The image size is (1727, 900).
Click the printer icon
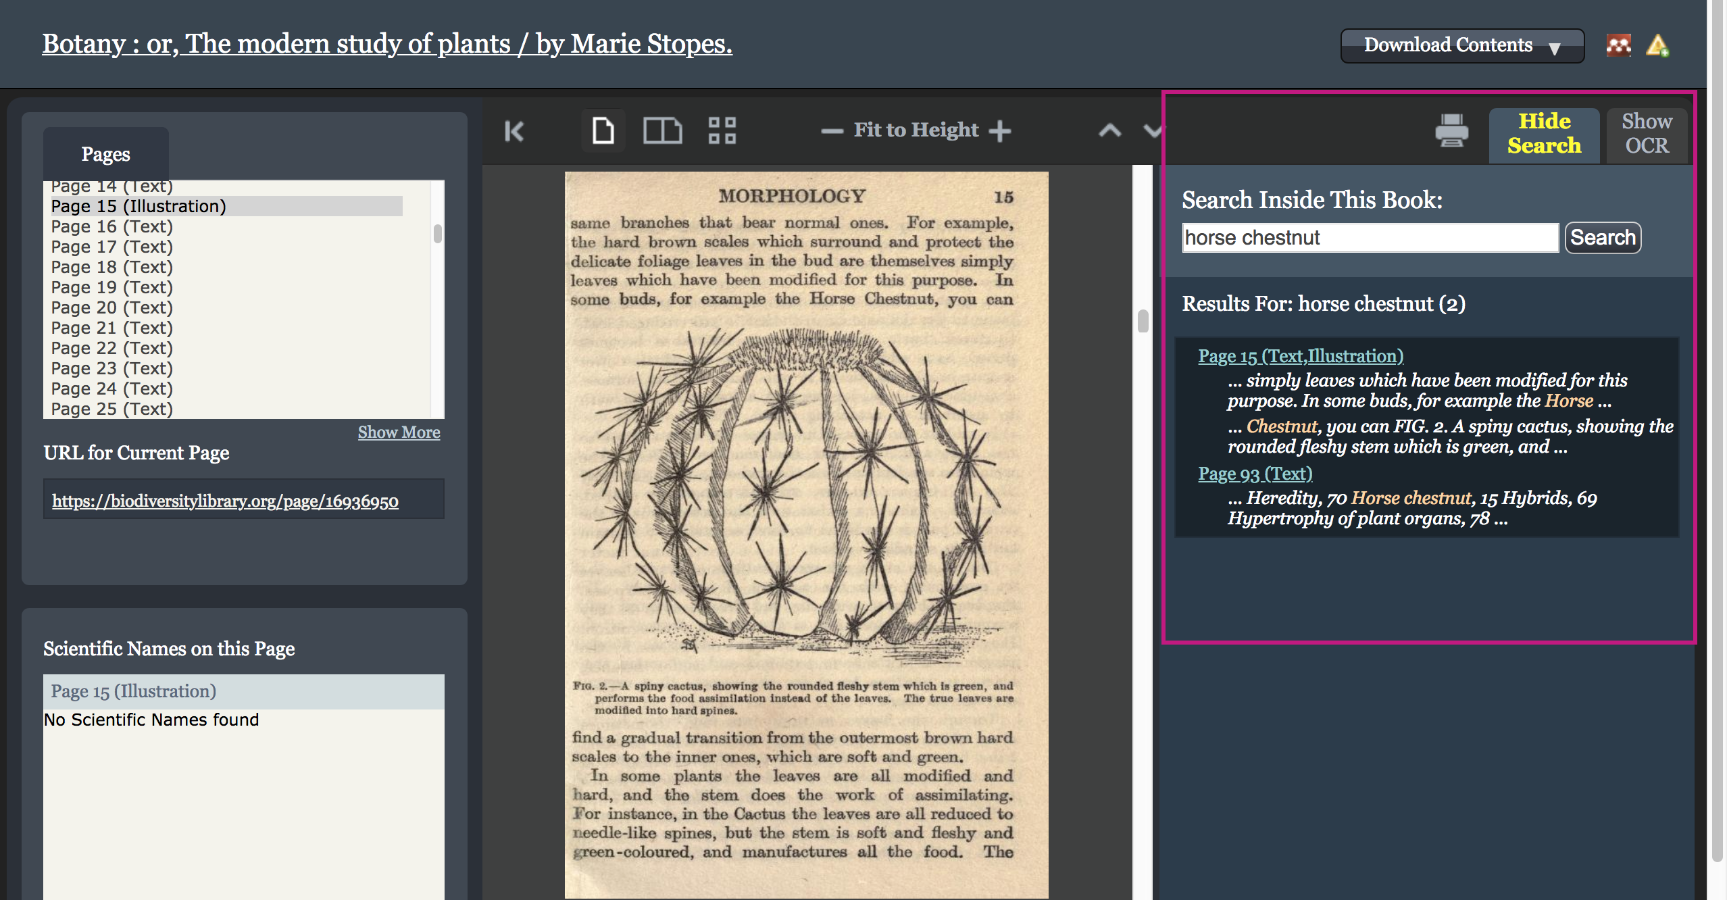coord(1451,131)
